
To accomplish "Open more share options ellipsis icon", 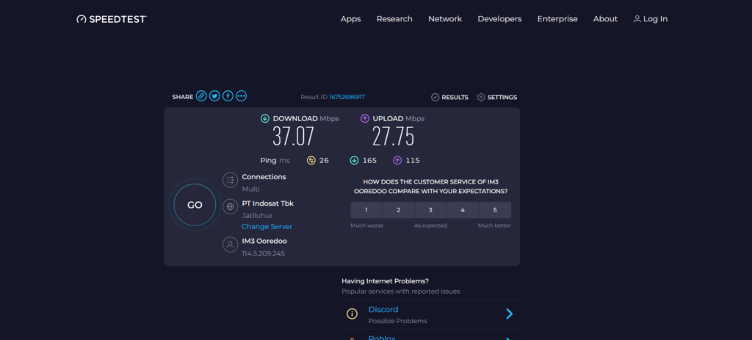I will [241, 96].
